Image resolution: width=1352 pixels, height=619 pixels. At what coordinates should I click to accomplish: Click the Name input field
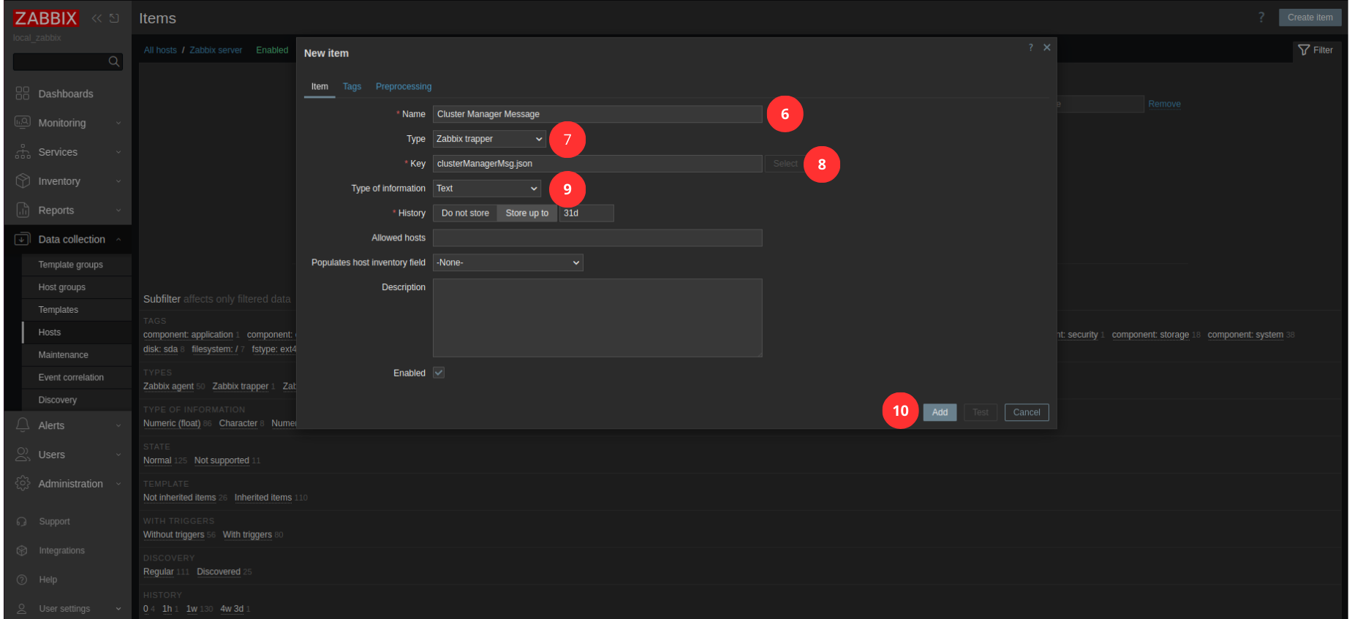point(597,114)
